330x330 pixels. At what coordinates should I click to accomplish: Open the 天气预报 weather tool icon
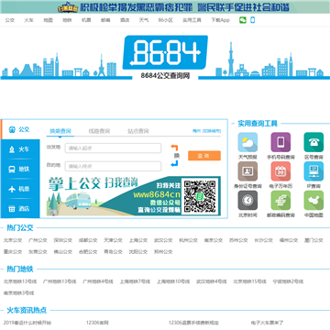tap(247, 142)
